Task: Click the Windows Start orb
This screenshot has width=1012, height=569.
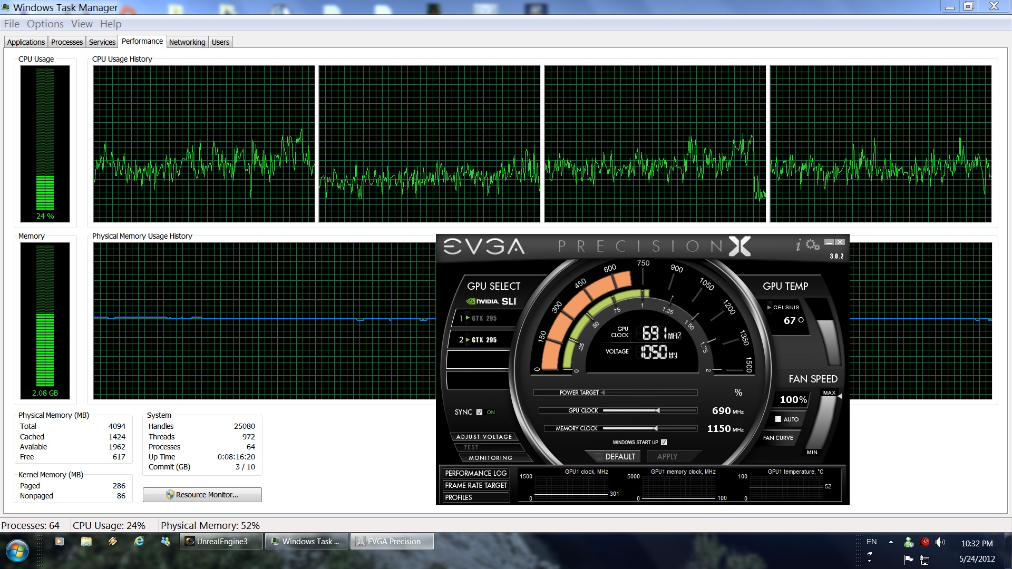Action: pos(17,551)
